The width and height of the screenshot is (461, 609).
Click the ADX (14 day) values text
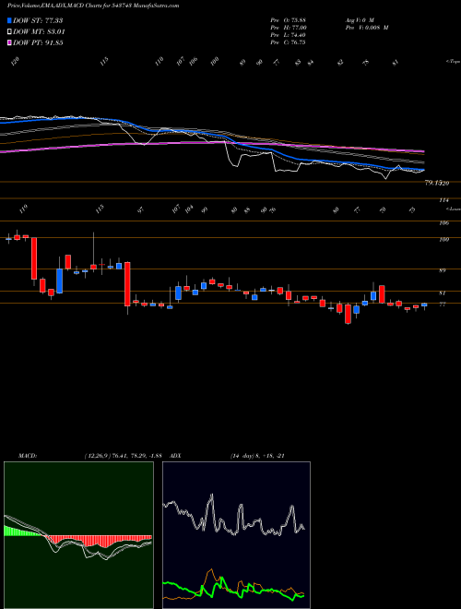click(257, 456)
